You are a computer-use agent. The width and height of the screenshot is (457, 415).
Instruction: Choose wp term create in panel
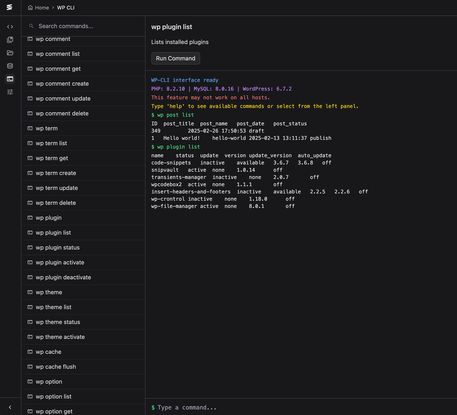click(83, 173)
